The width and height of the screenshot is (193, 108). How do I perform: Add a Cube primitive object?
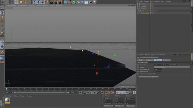pyautogui.click(x=66, y=2)
